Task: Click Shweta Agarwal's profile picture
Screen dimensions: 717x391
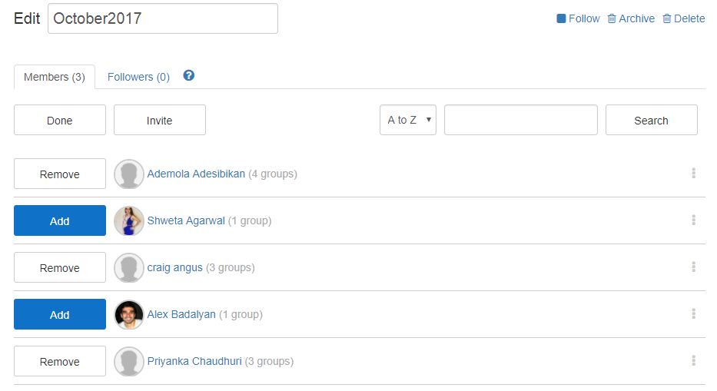Action: click(x=129, y=220)
